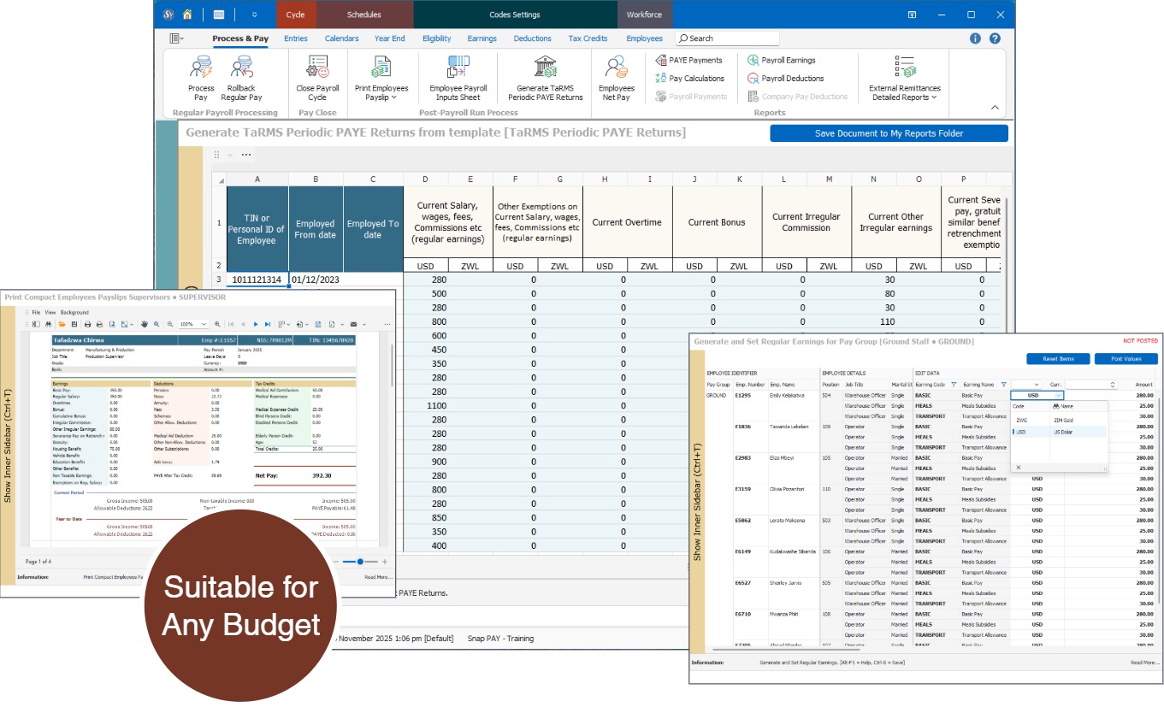
Task: Open the quick access toolbar customize dropdown
Action: tap(254, 15)
